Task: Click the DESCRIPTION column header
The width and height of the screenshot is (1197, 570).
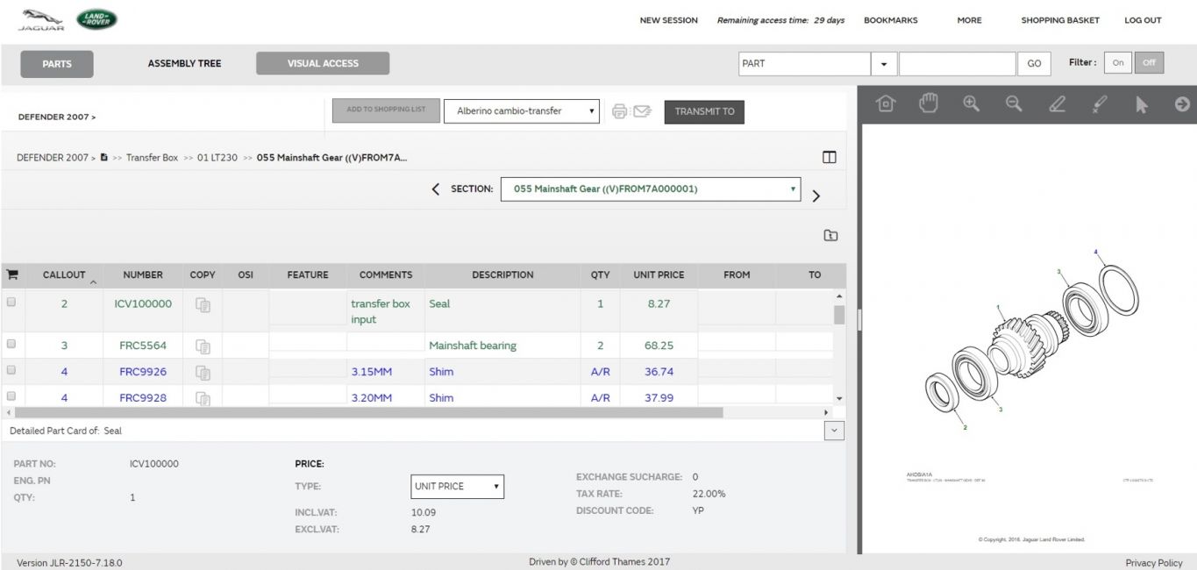Action: 502,275
